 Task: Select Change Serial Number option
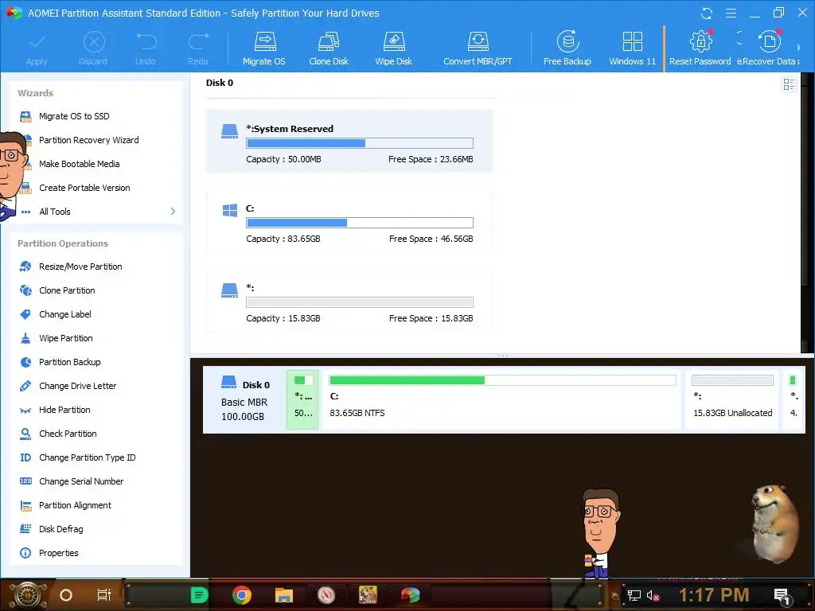(81, 481)
